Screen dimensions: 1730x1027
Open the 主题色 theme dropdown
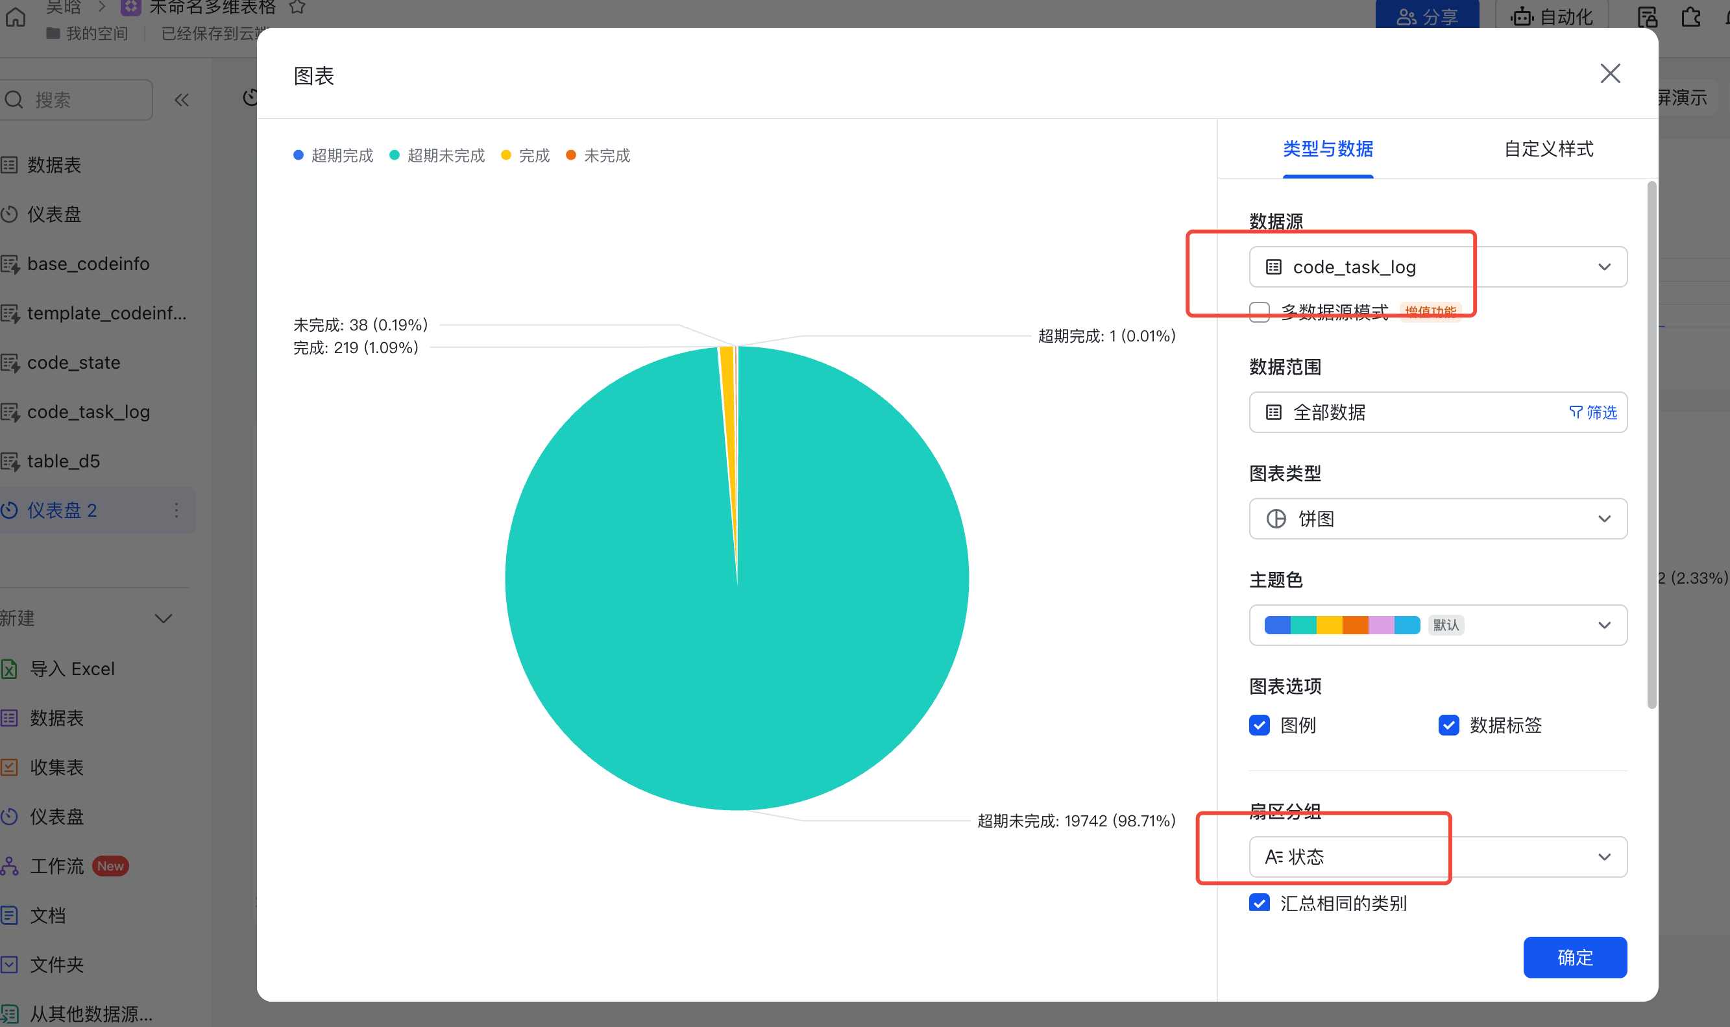(x=1437, y=625)
